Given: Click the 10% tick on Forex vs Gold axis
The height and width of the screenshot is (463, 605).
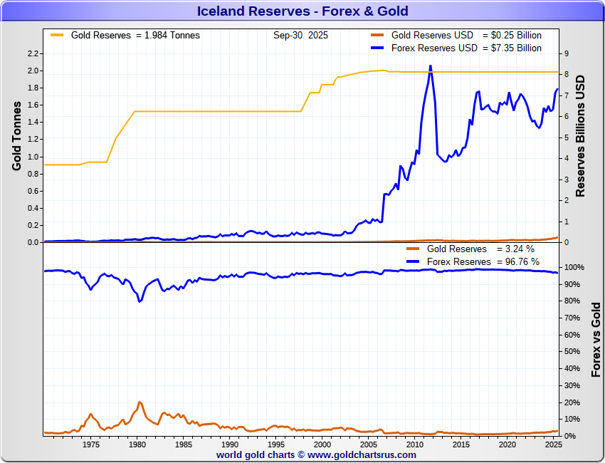Looking at the screenshot, I should 572,419.
